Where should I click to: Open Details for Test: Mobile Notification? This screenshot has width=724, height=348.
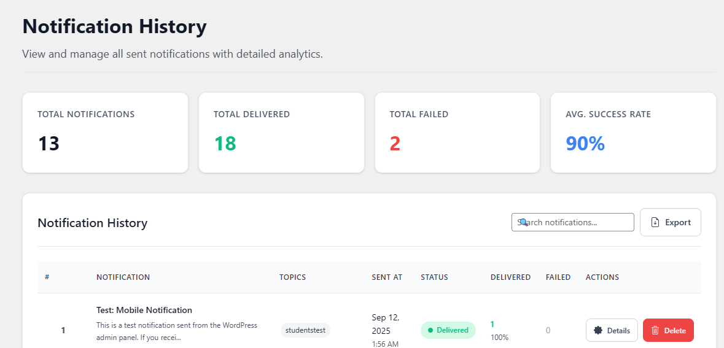(x=612, y=330)
